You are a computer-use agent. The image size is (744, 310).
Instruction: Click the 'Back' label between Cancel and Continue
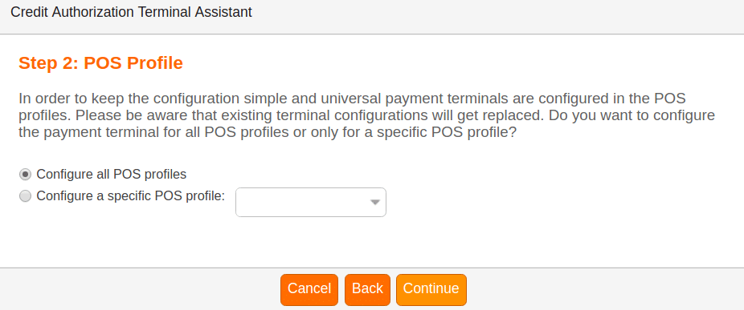click(x=367, y=288)
